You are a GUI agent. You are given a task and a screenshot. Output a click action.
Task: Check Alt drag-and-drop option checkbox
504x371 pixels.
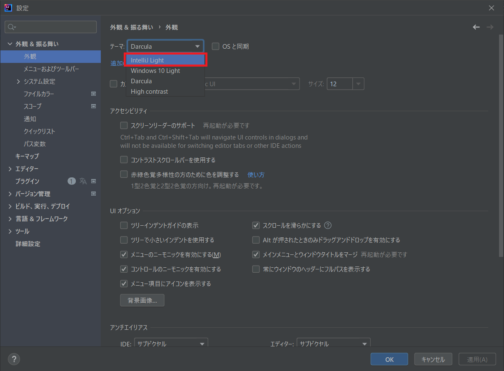pyautogui.click(x=256, y=240)
